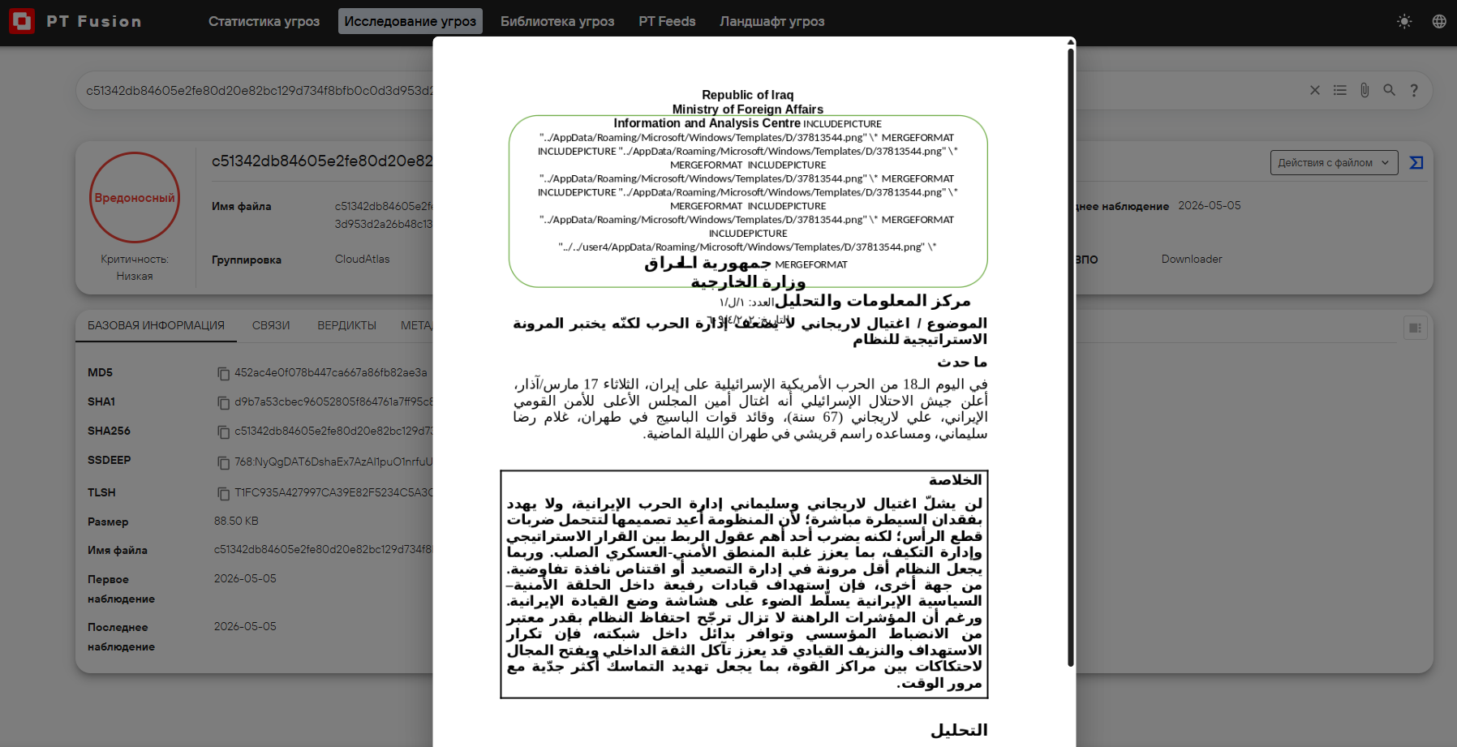The image size is (1457, 747).
Task: Open the Библиотека угроз section
Action: [x=557, y=21]
